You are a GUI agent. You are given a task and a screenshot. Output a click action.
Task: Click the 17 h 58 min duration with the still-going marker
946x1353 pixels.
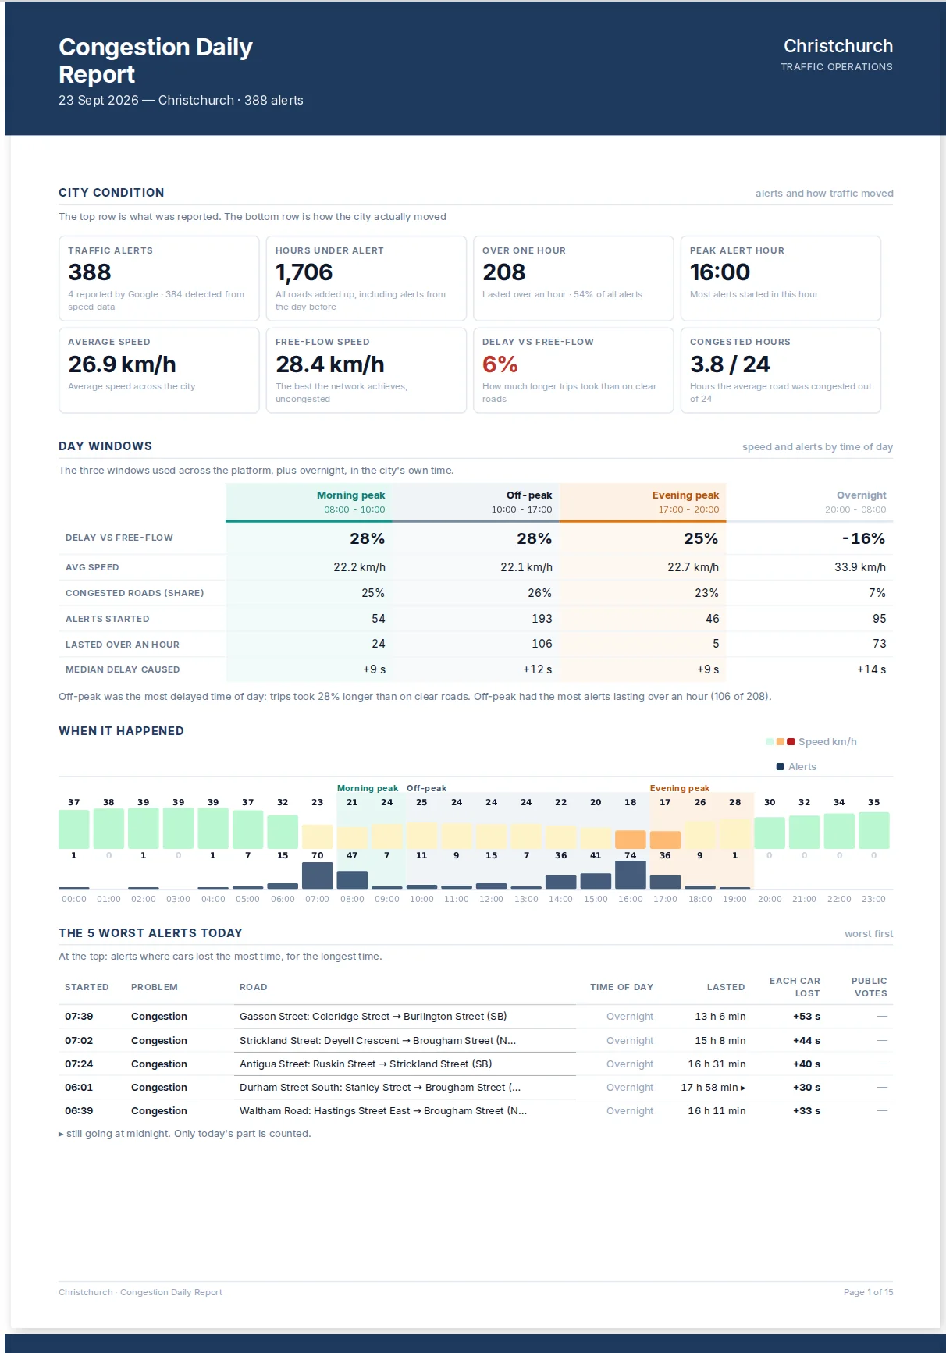[x=713, y=1088]
